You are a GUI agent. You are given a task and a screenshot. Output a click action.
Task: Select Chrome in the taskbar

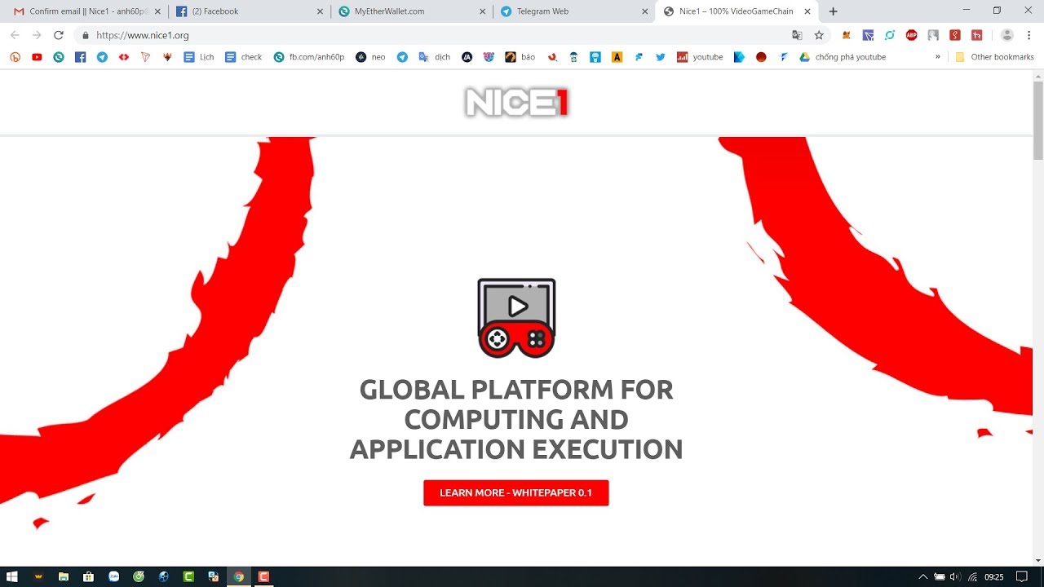pos(239,576)
